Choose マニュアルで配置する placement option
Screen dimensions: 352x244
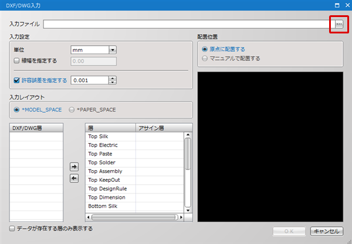[205, 59]
